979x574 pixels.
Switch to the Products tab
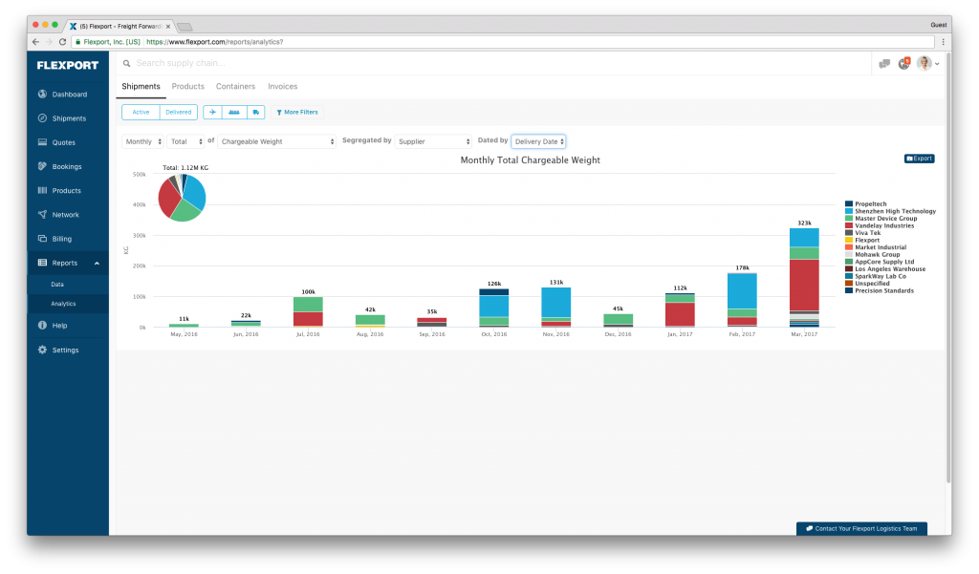188,87
